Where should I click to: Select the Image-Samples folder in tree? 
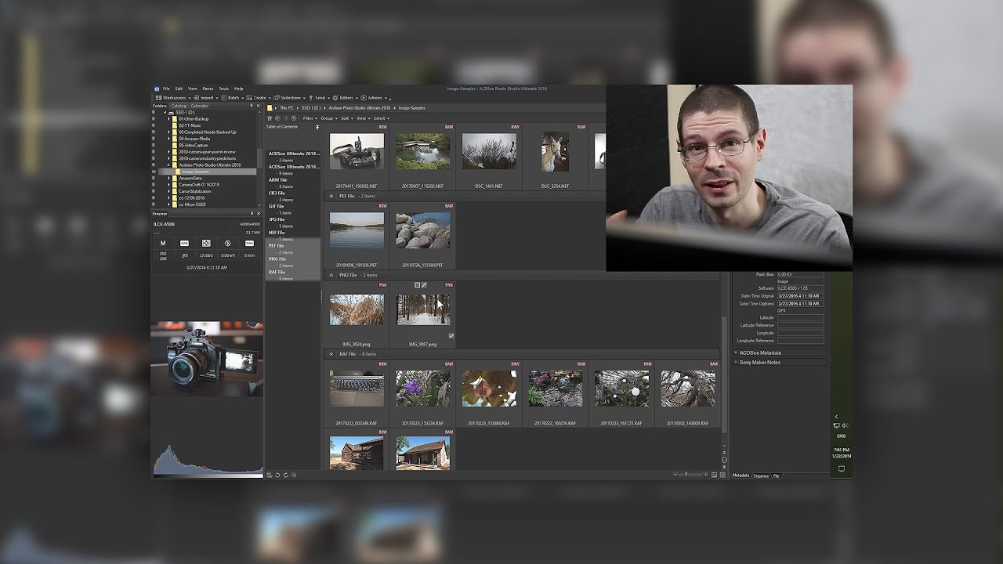pyautogui.click(x=195, y=172)
